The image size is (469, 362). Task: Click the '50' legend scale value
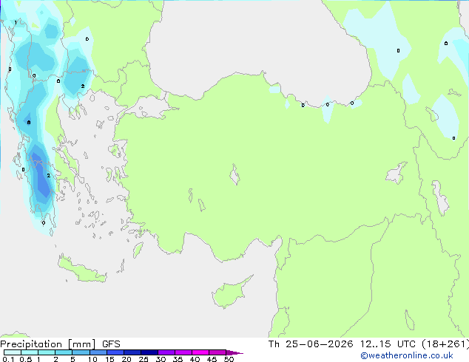click(229, 359)
